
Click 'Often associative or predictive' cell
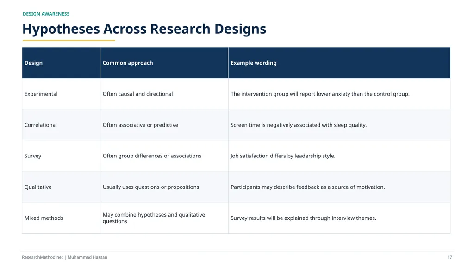tap(164, 125)
